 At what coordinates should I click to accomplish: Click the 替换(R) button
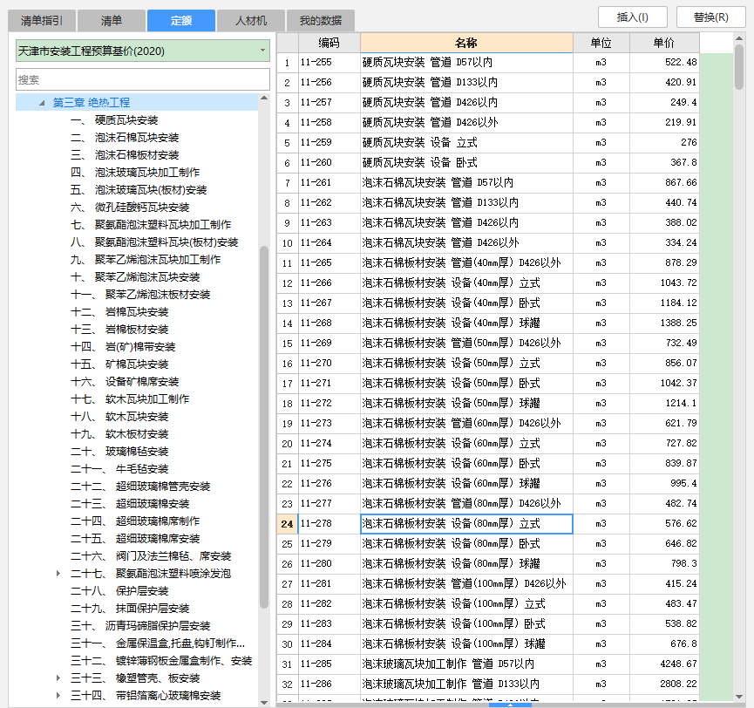pos(710,17)
